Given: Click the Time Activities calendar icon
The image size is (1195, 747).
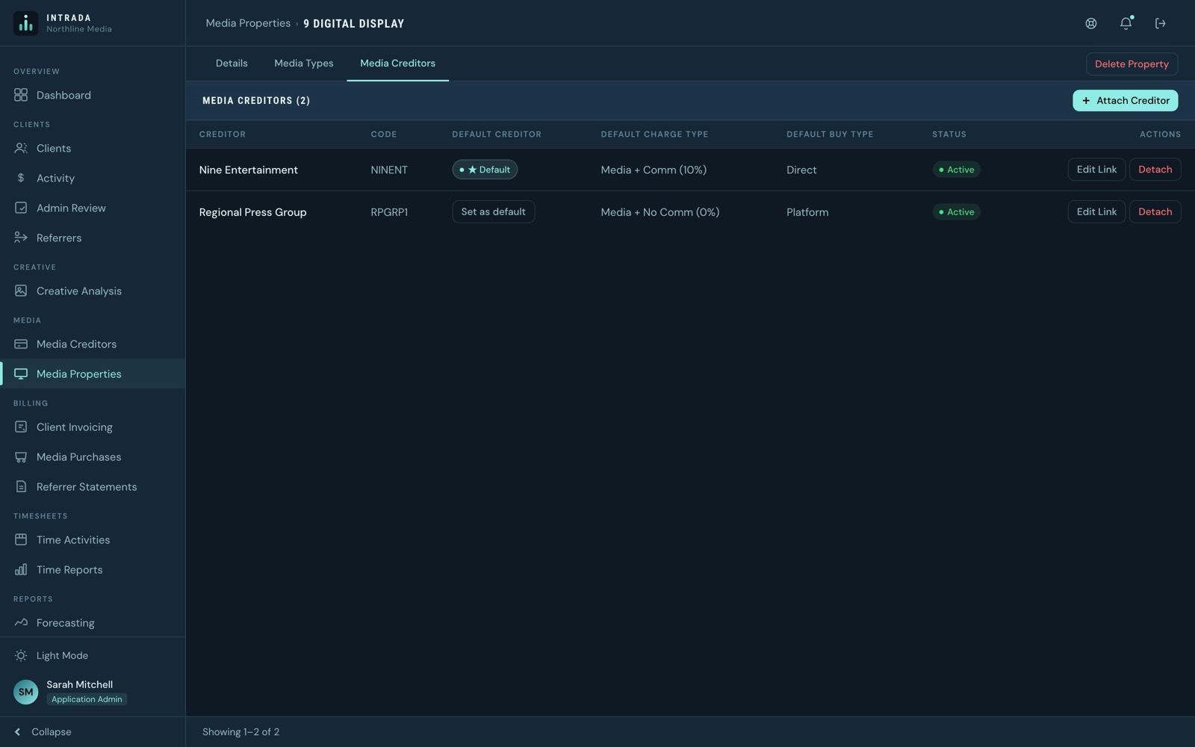Looking at the screenshot, I should pos(21,539).
